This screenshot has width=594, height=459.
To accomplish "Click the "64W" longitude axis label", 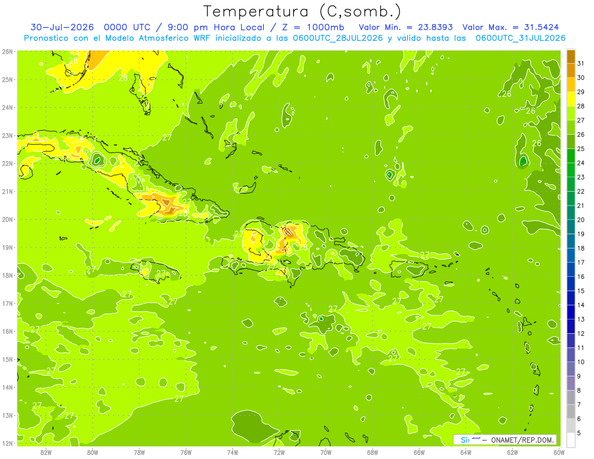I will pos(466,452).
